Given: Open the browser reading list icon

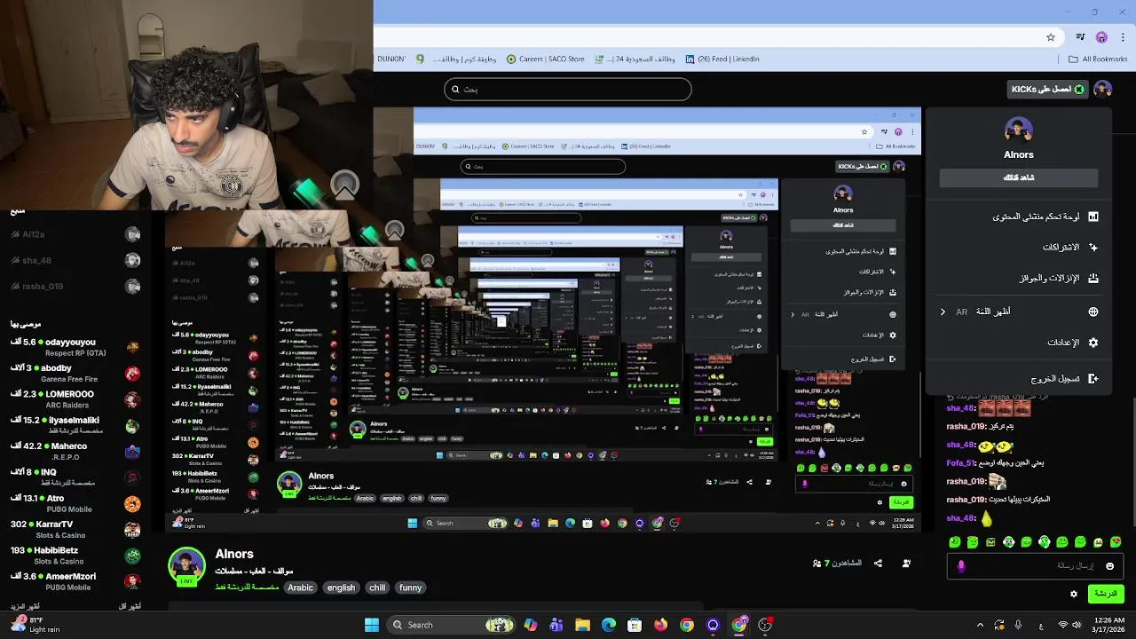Looking at the screenshot, I should tap(1080, 37).
